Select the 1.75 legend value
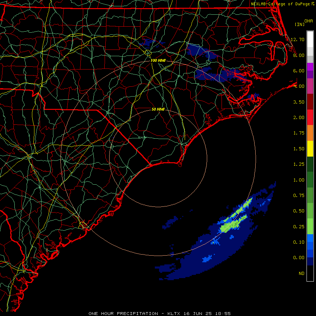 pyautogui.click(x=299, y=133)
